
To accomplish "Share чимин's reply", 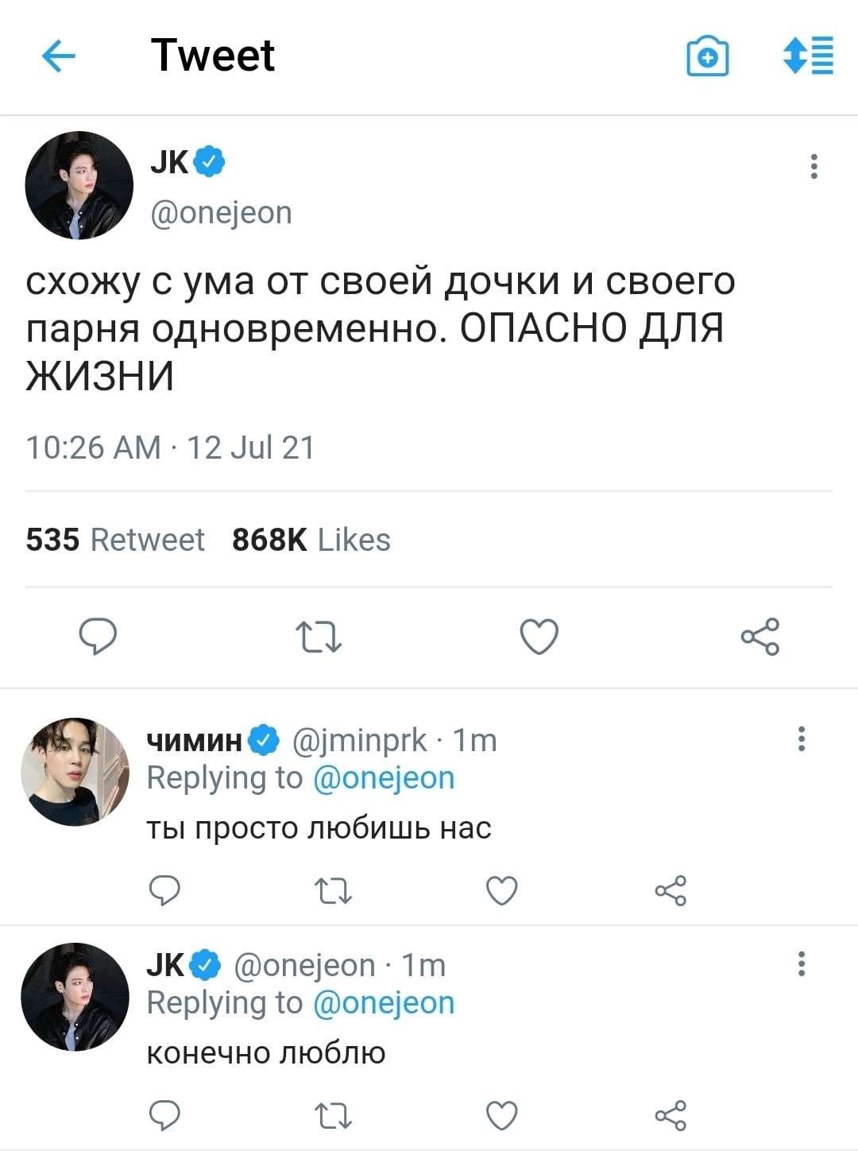I will point(671,890).
